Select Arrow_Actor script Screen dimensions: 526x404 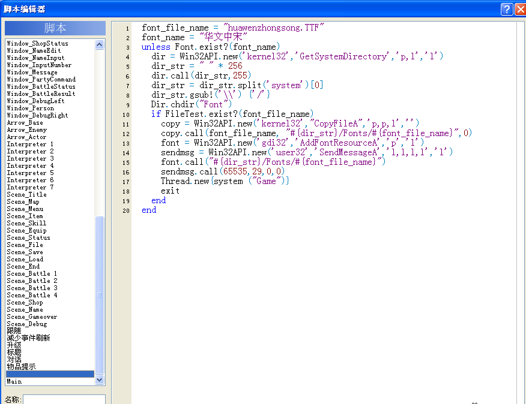click(27, 137)
